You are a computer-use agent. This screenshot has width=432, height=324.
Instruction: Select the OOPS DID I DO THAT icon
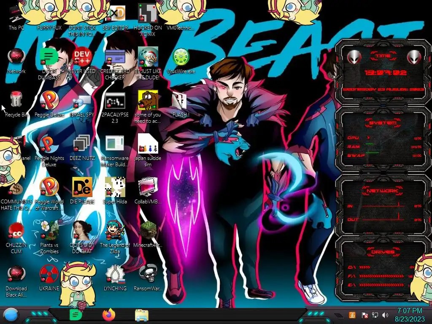click(x=82, y=237)
